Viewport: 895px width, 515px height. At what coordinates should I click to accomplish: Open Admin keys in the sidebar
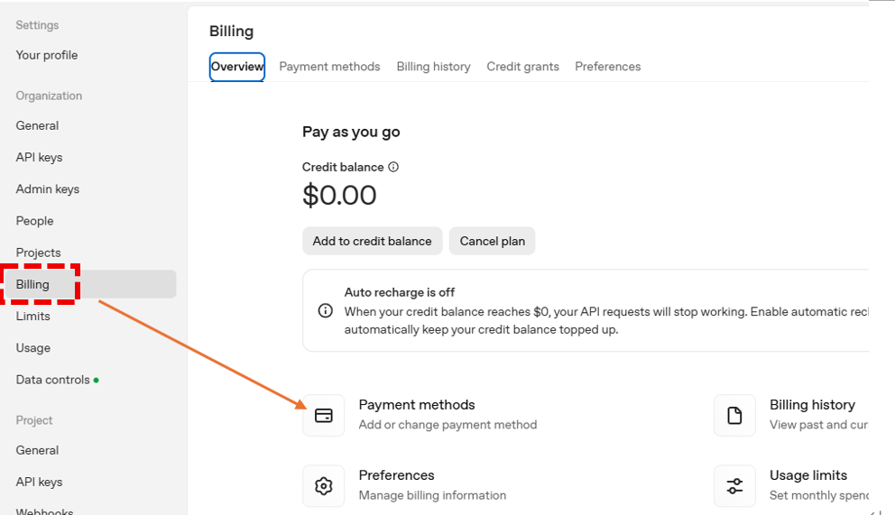[48, 189]
